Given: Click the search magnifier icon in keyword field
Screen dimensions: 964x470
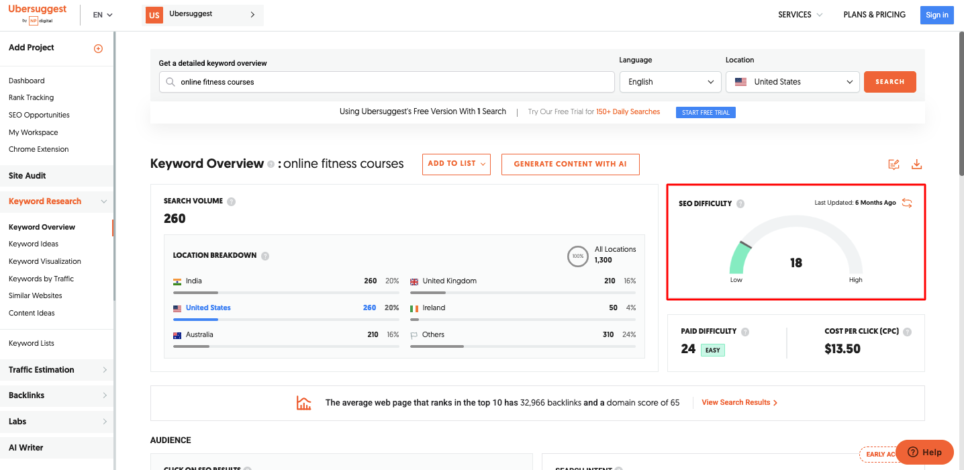Looking at the screenshot, I should (x=171, y=82).
